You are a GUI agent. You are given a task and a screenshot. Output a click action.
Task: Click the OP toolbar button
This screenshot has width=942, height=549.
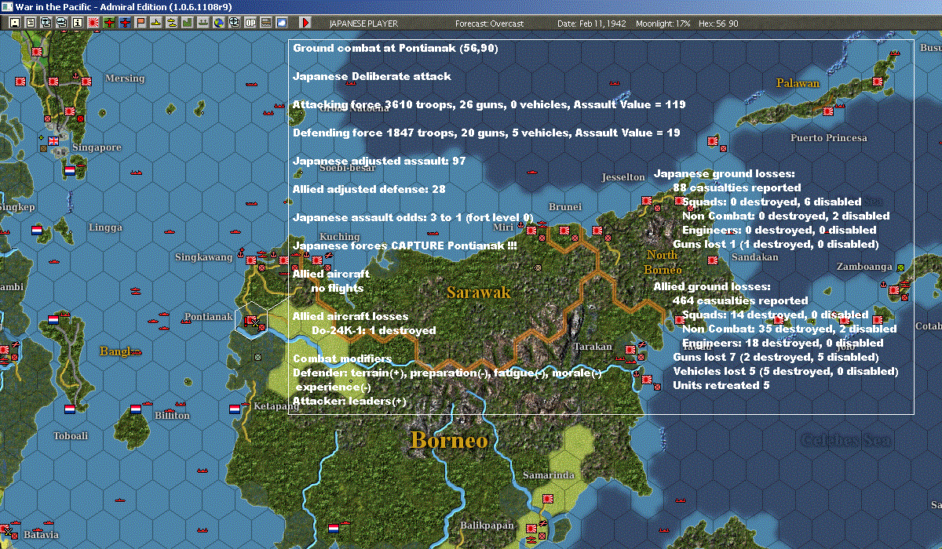250,23
